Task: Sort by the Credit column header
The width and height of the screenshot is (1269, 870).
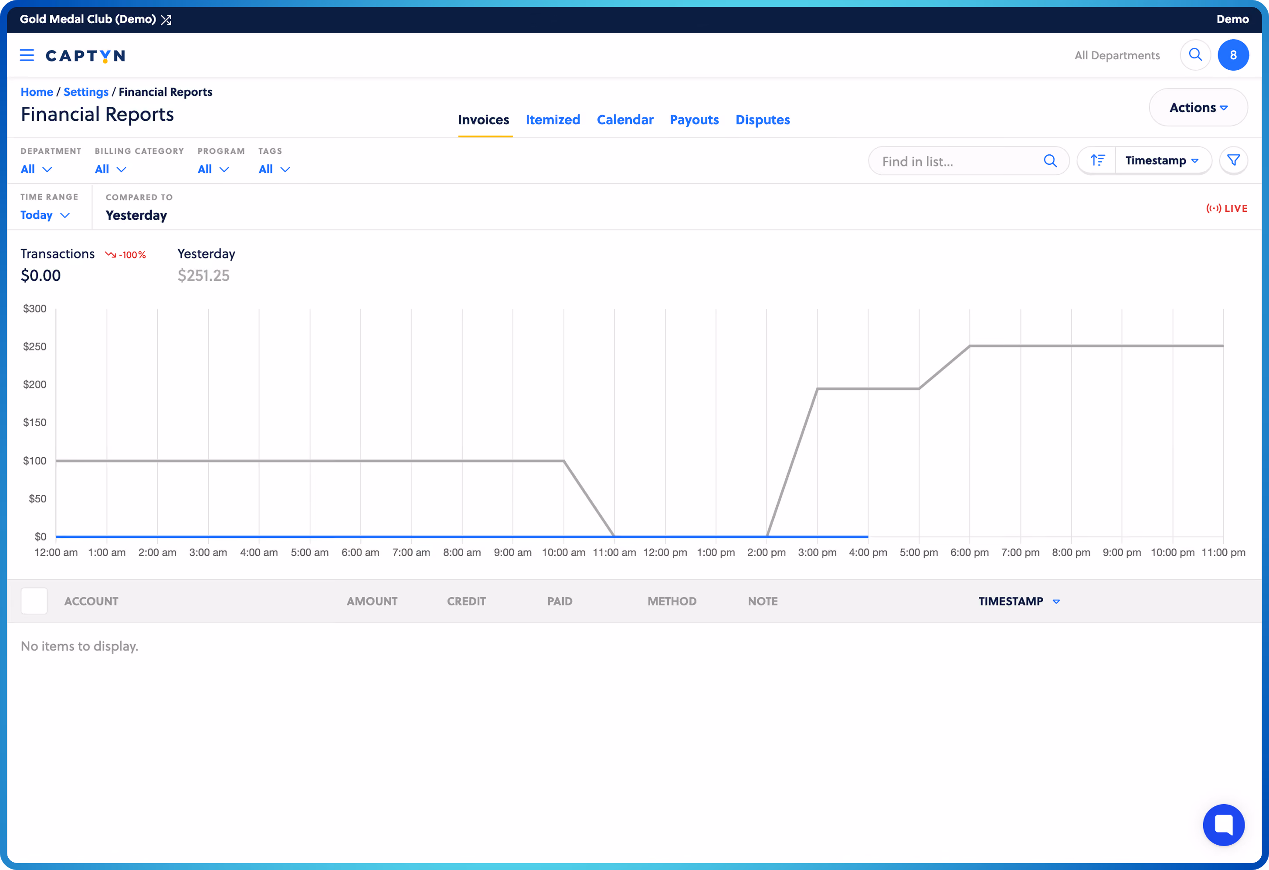Action: pos(466,602)
